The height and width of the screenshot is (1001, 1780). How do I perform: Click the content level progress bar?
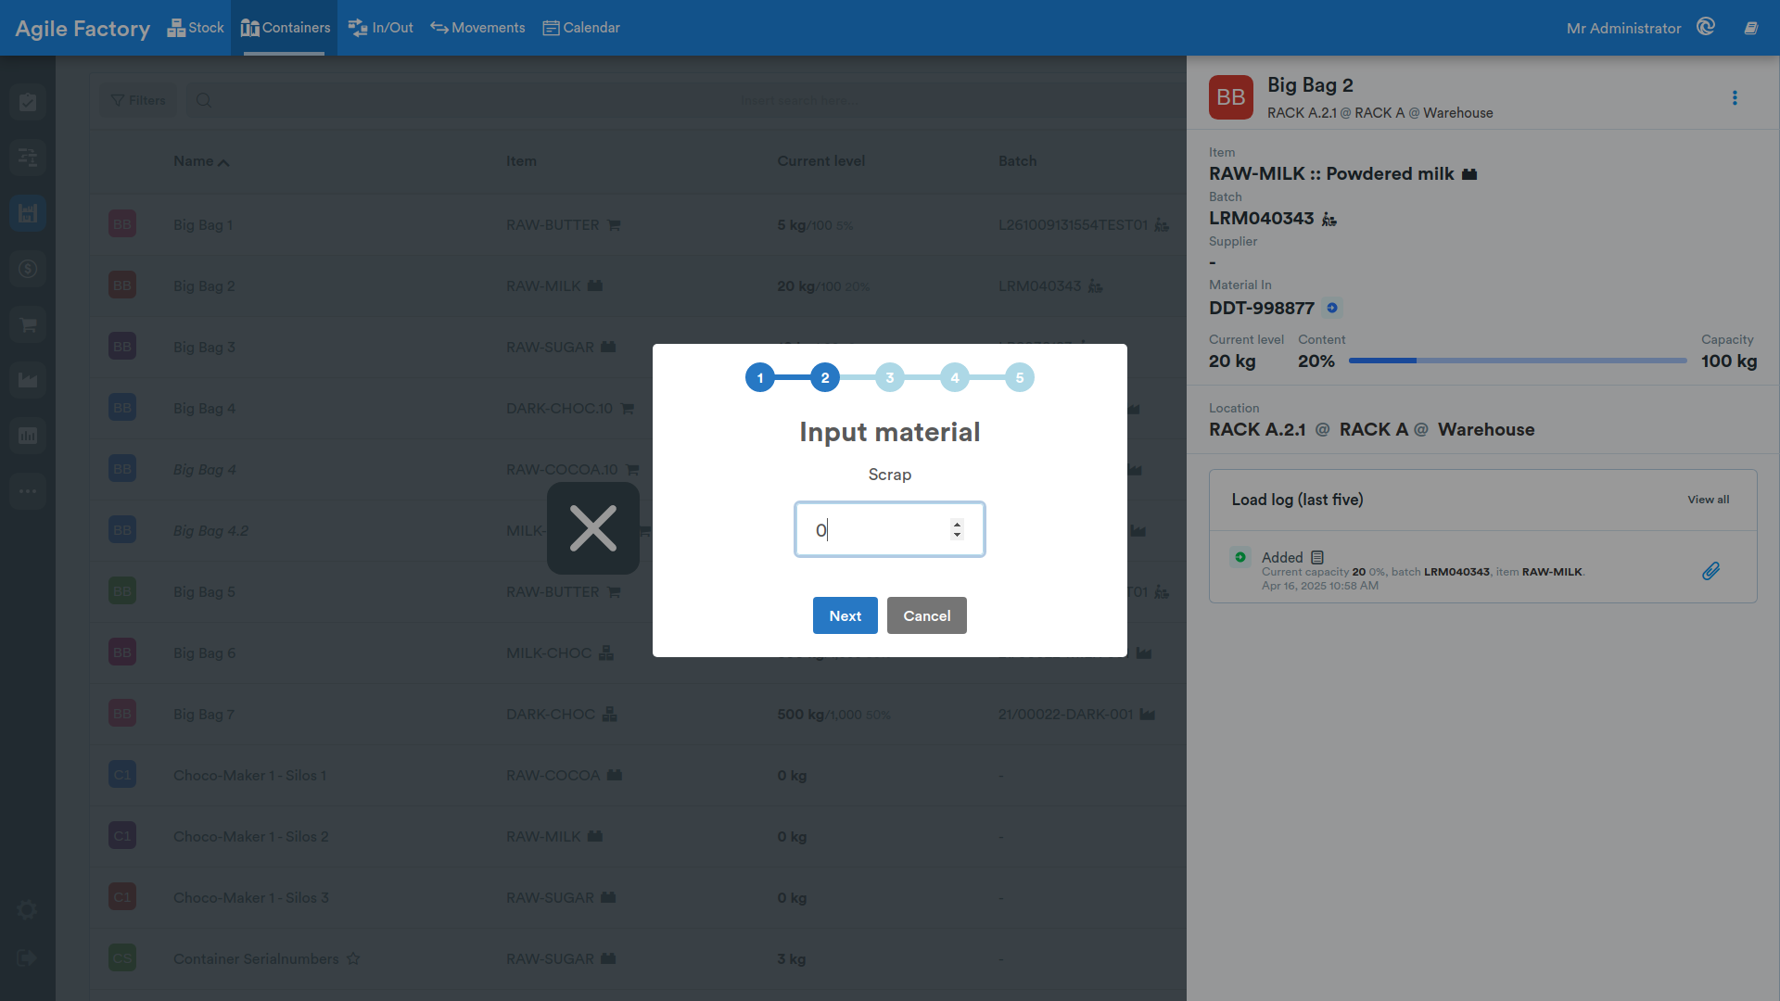1518,361
